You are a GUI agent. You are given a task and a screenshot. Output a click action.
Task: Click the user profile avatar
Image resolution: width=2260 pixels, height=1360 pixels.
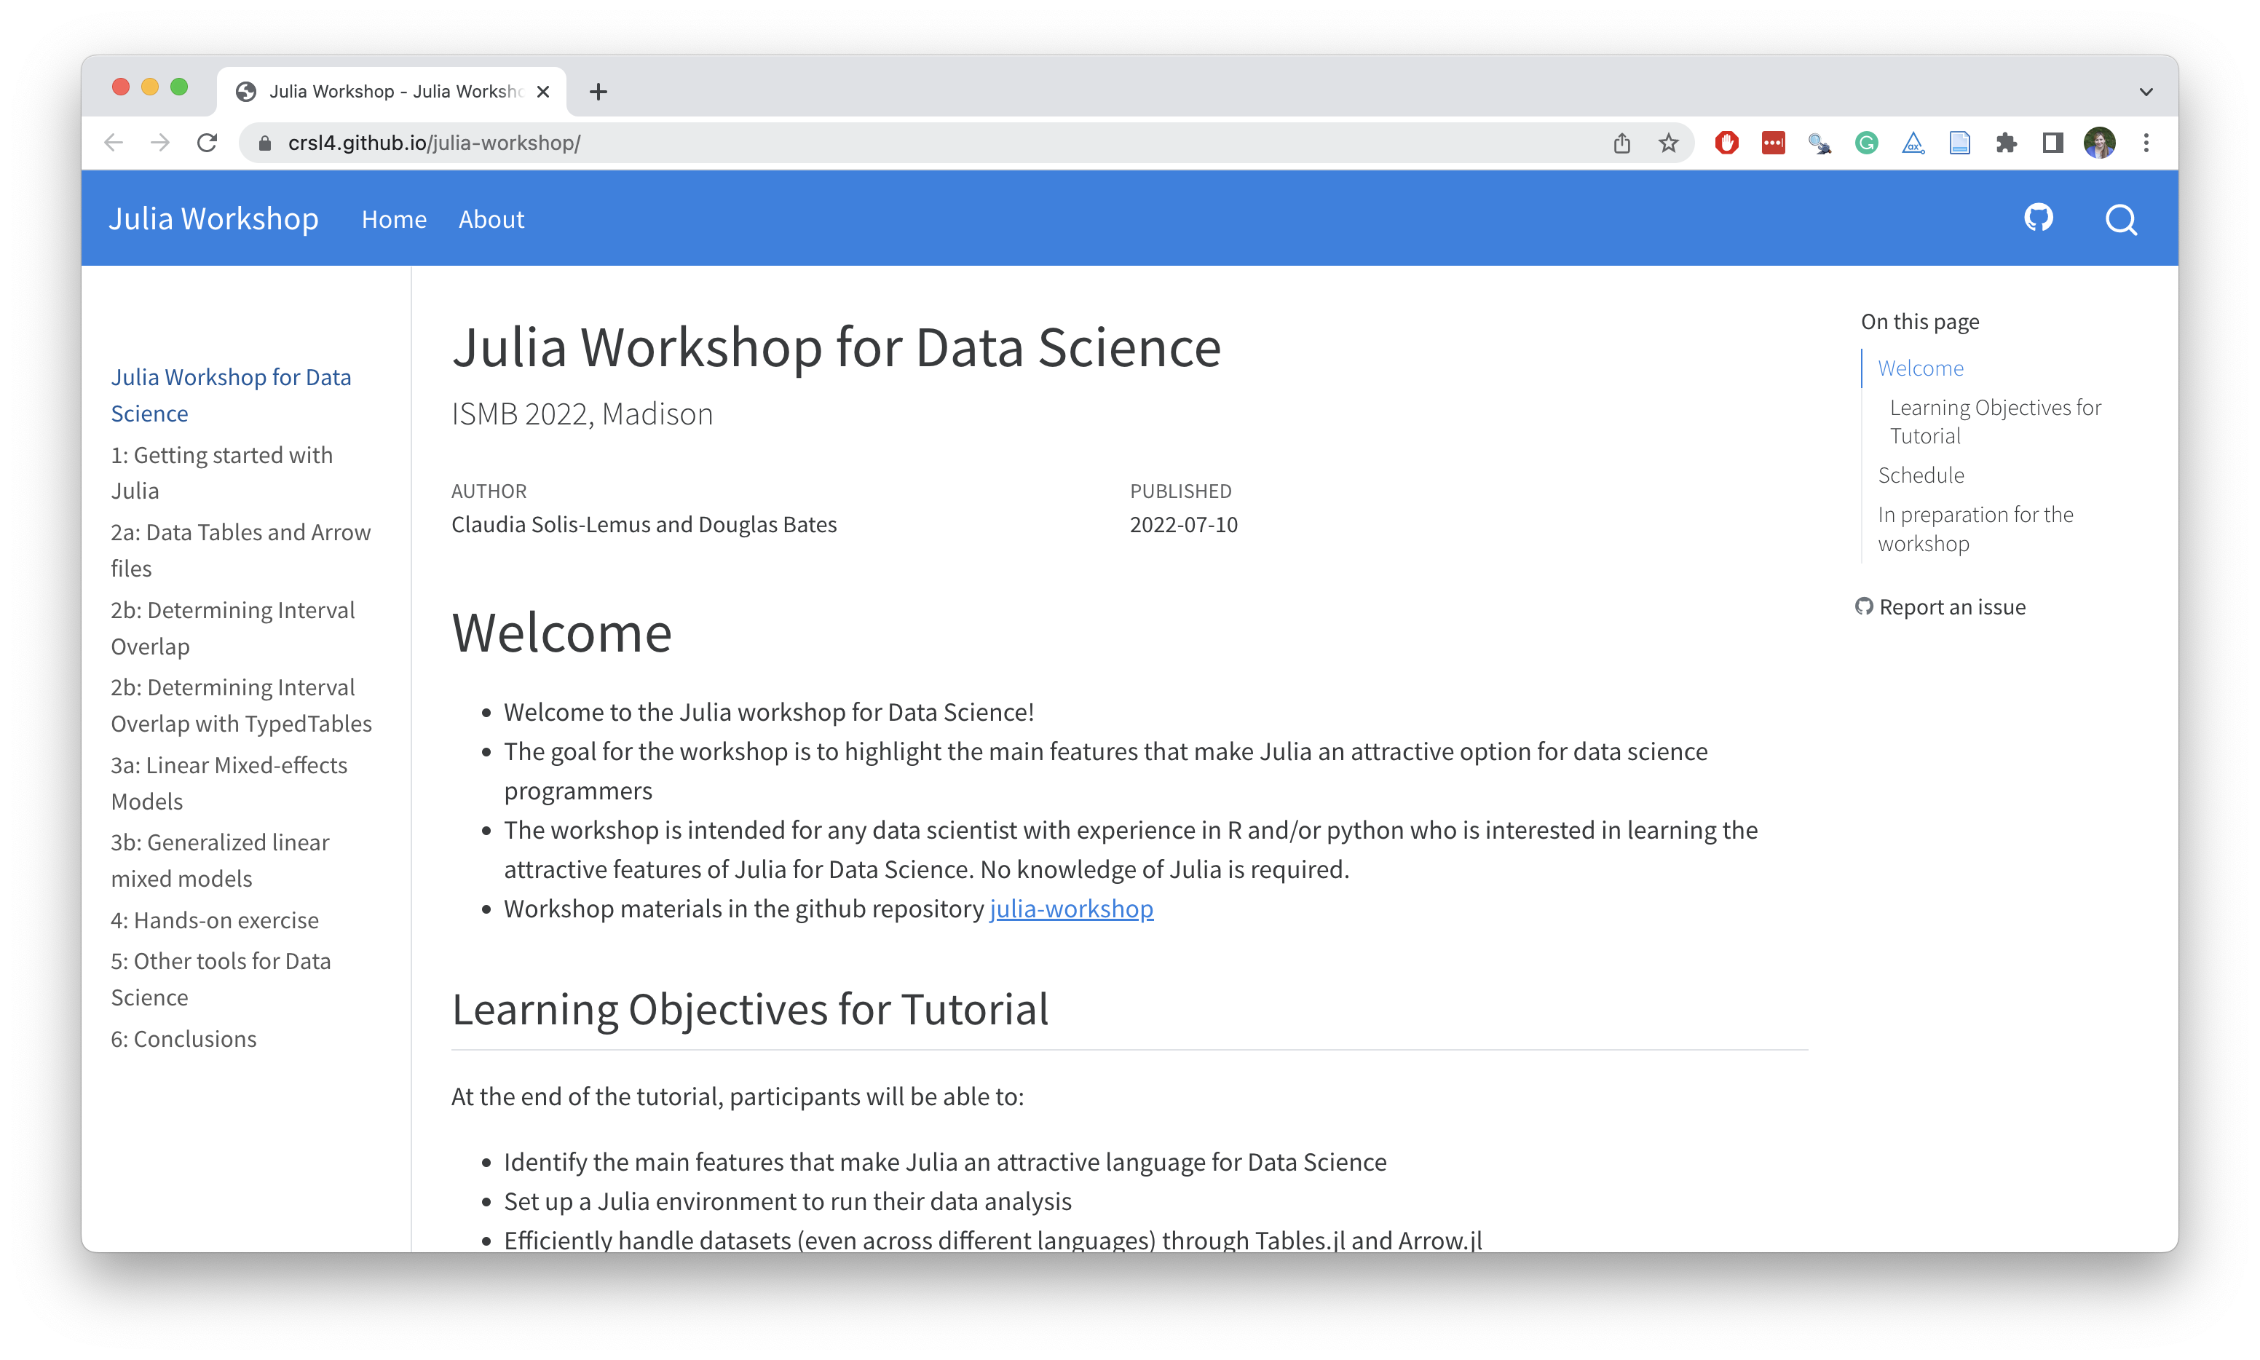tap(2100, 143)
